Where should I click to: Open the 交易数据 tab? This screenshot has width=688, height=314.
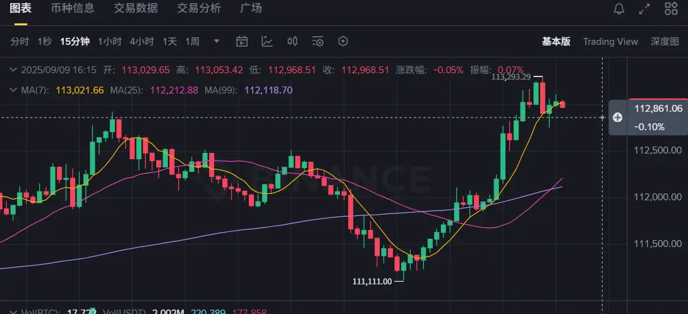pyautogui.click(x=136, y=8)
